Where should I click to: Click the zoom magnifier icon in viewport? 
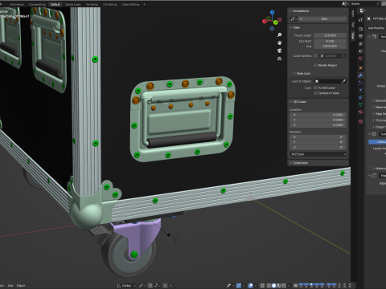coord(279,35)
